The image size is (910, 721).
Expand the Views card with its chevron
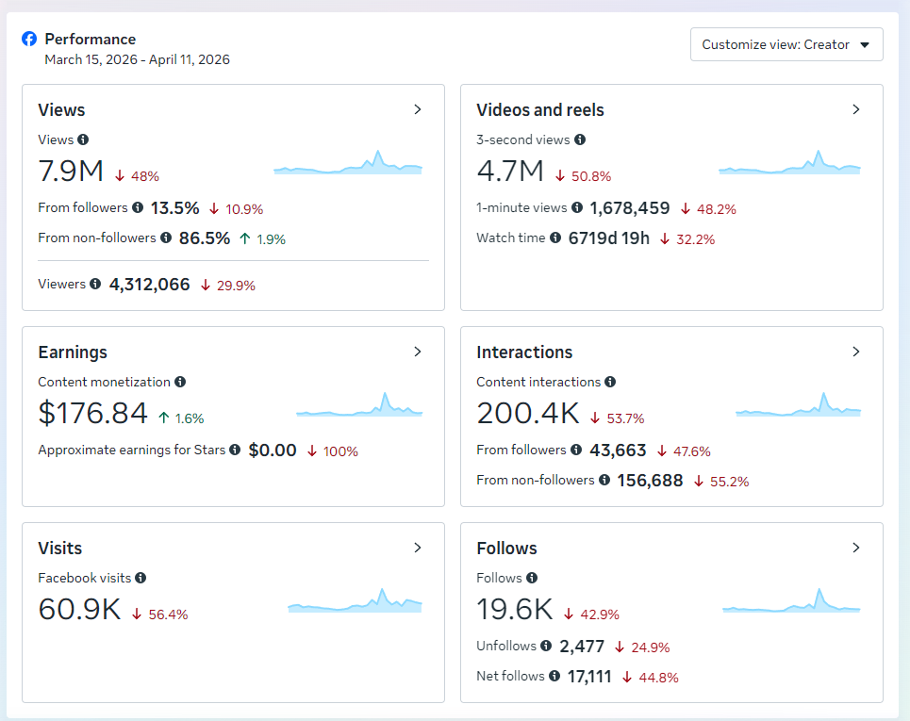[x=418, y=109]
